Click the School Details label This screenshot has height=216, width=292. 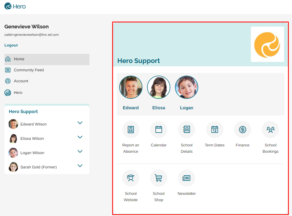pyautogui.click(x=187, y=148)
